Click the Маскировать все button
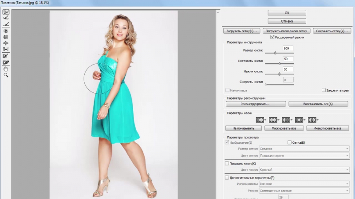The height and width of the screenshot is (199, 355). point(284,128)
